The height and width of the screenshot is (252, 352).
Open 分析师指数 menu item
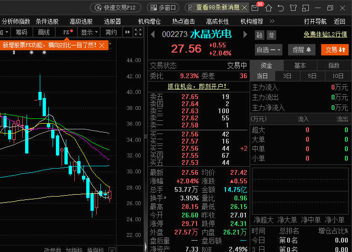16,21
